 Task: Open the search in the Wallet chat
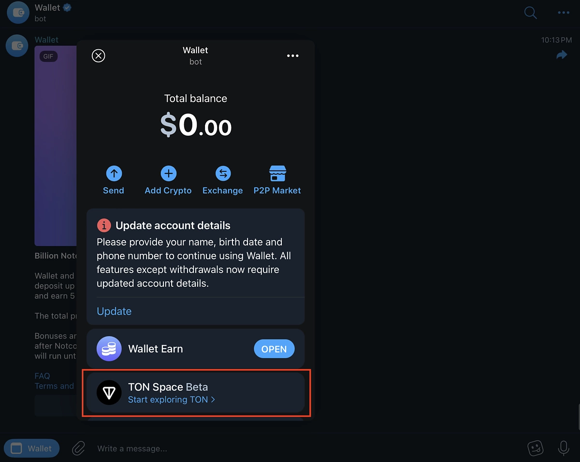[530, 13]
